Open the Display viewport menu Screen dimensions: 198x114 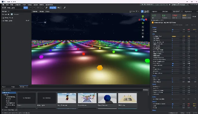[x=41, y=11]
